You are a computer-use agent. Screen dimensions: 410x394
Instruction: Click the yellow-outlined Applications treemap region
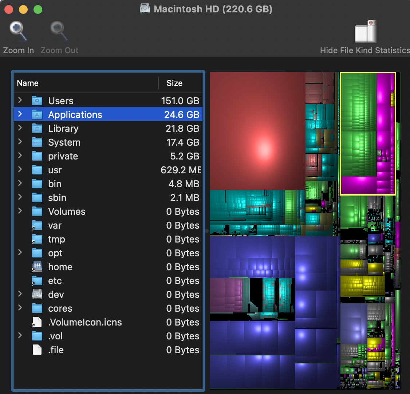[368, 134]
